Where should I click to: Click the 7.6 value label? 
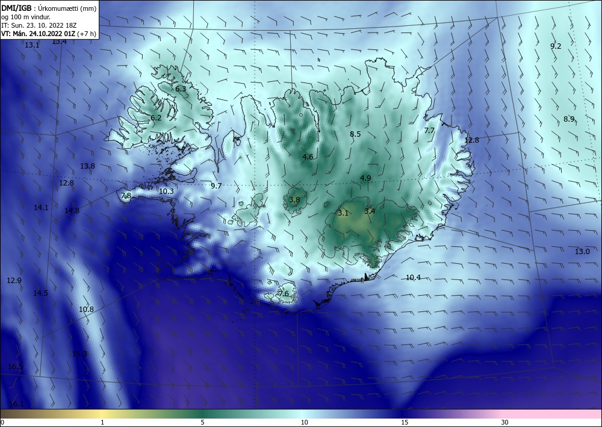pos(284,294)
